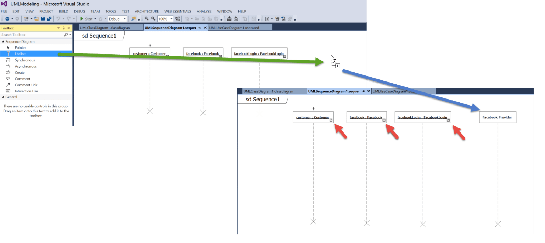Open the New Project dropdown arrow
The image size is (545, 243).
31,19
